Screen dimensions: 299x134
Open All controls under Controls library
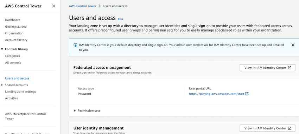tap(13, 63)
